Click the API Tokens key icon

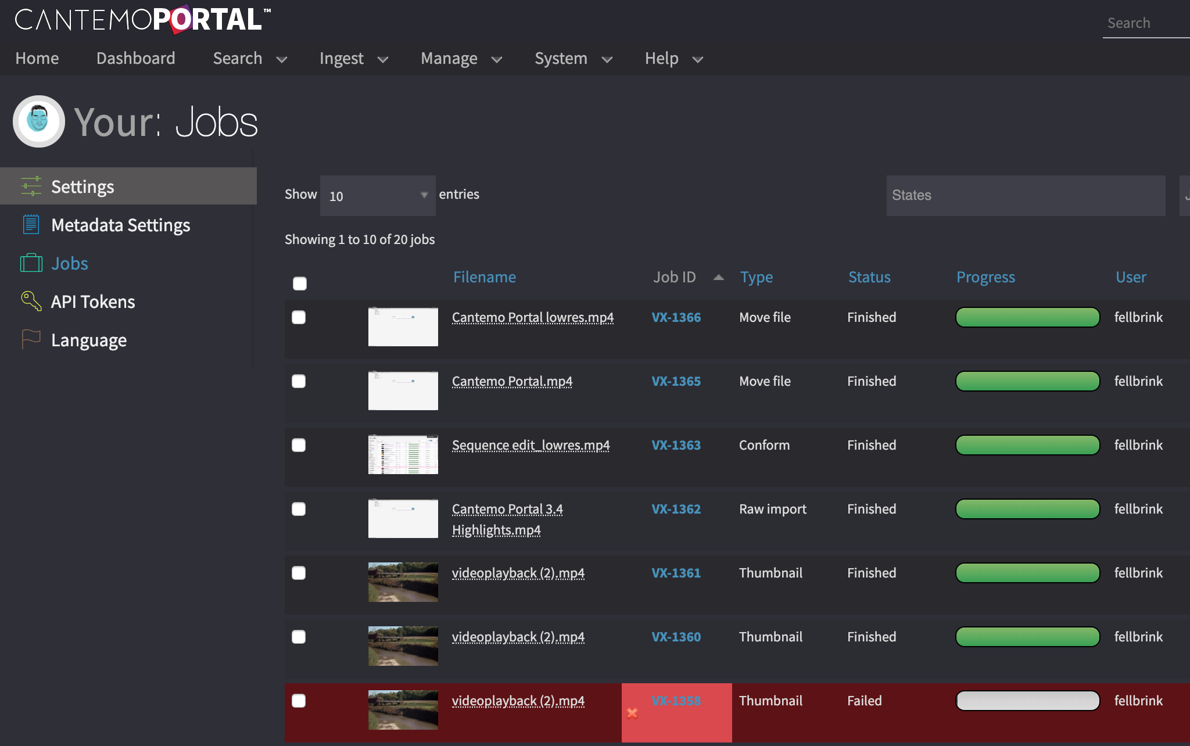(x=31, y=301)
